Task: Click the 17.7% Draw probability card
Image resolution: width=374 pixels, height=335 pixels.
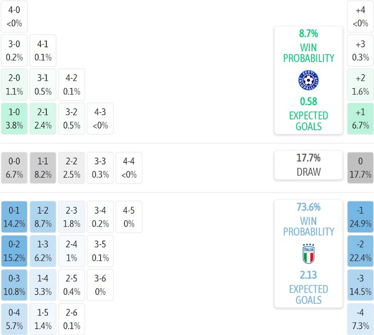Action: point(308,165)
